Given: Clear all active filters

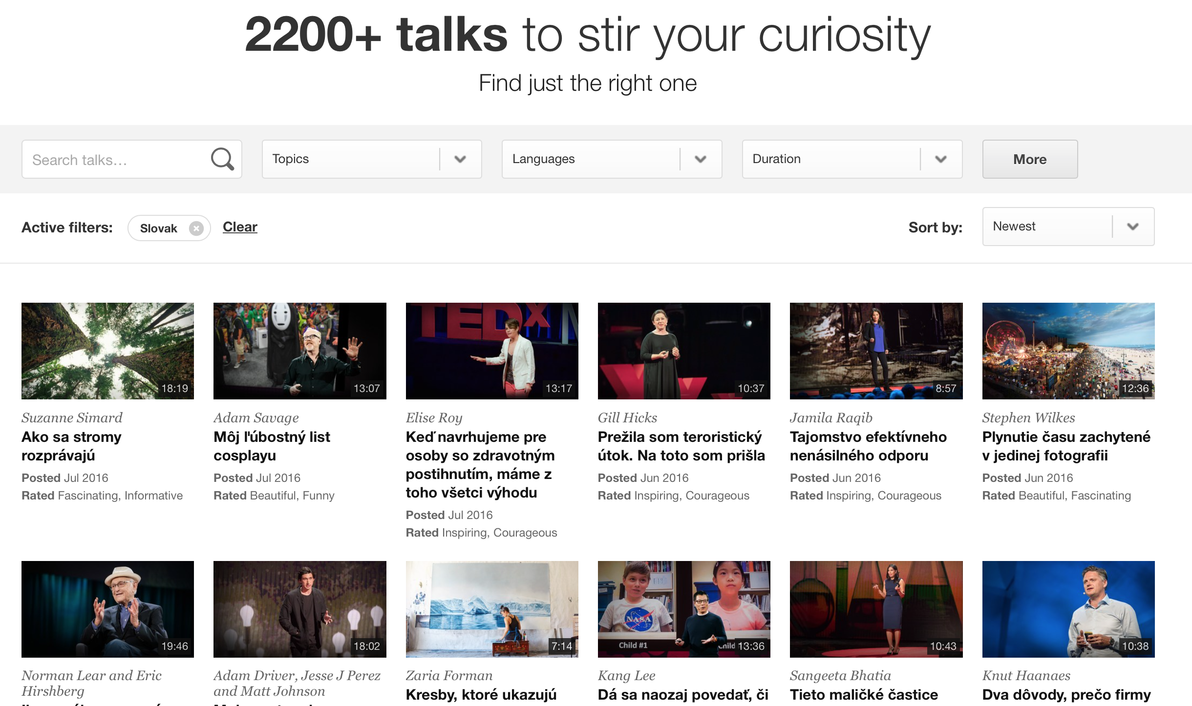Looking at the screenshot, I should click(x=240, y=227).
